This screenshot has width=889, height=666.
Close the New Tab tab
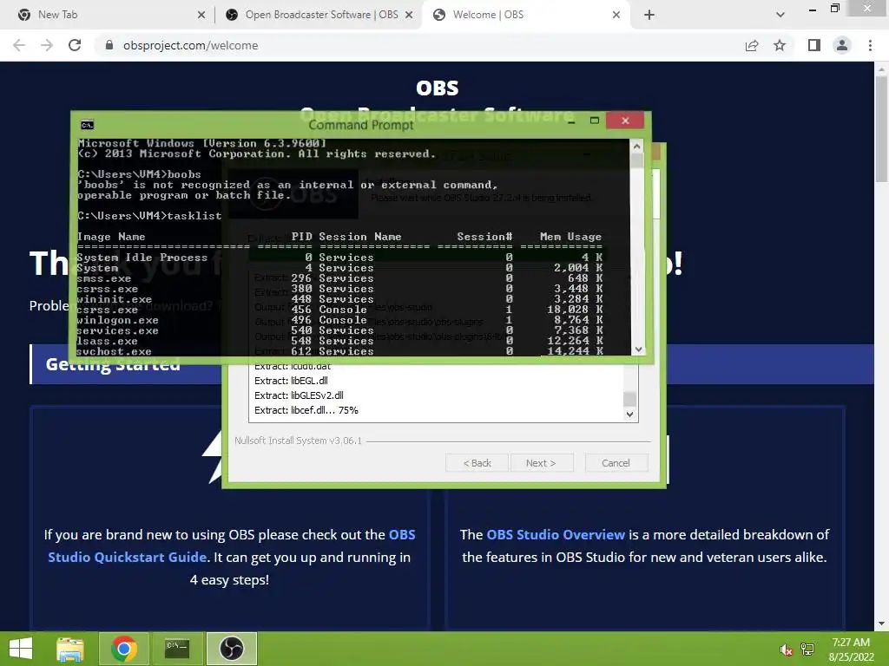[201, 15]
